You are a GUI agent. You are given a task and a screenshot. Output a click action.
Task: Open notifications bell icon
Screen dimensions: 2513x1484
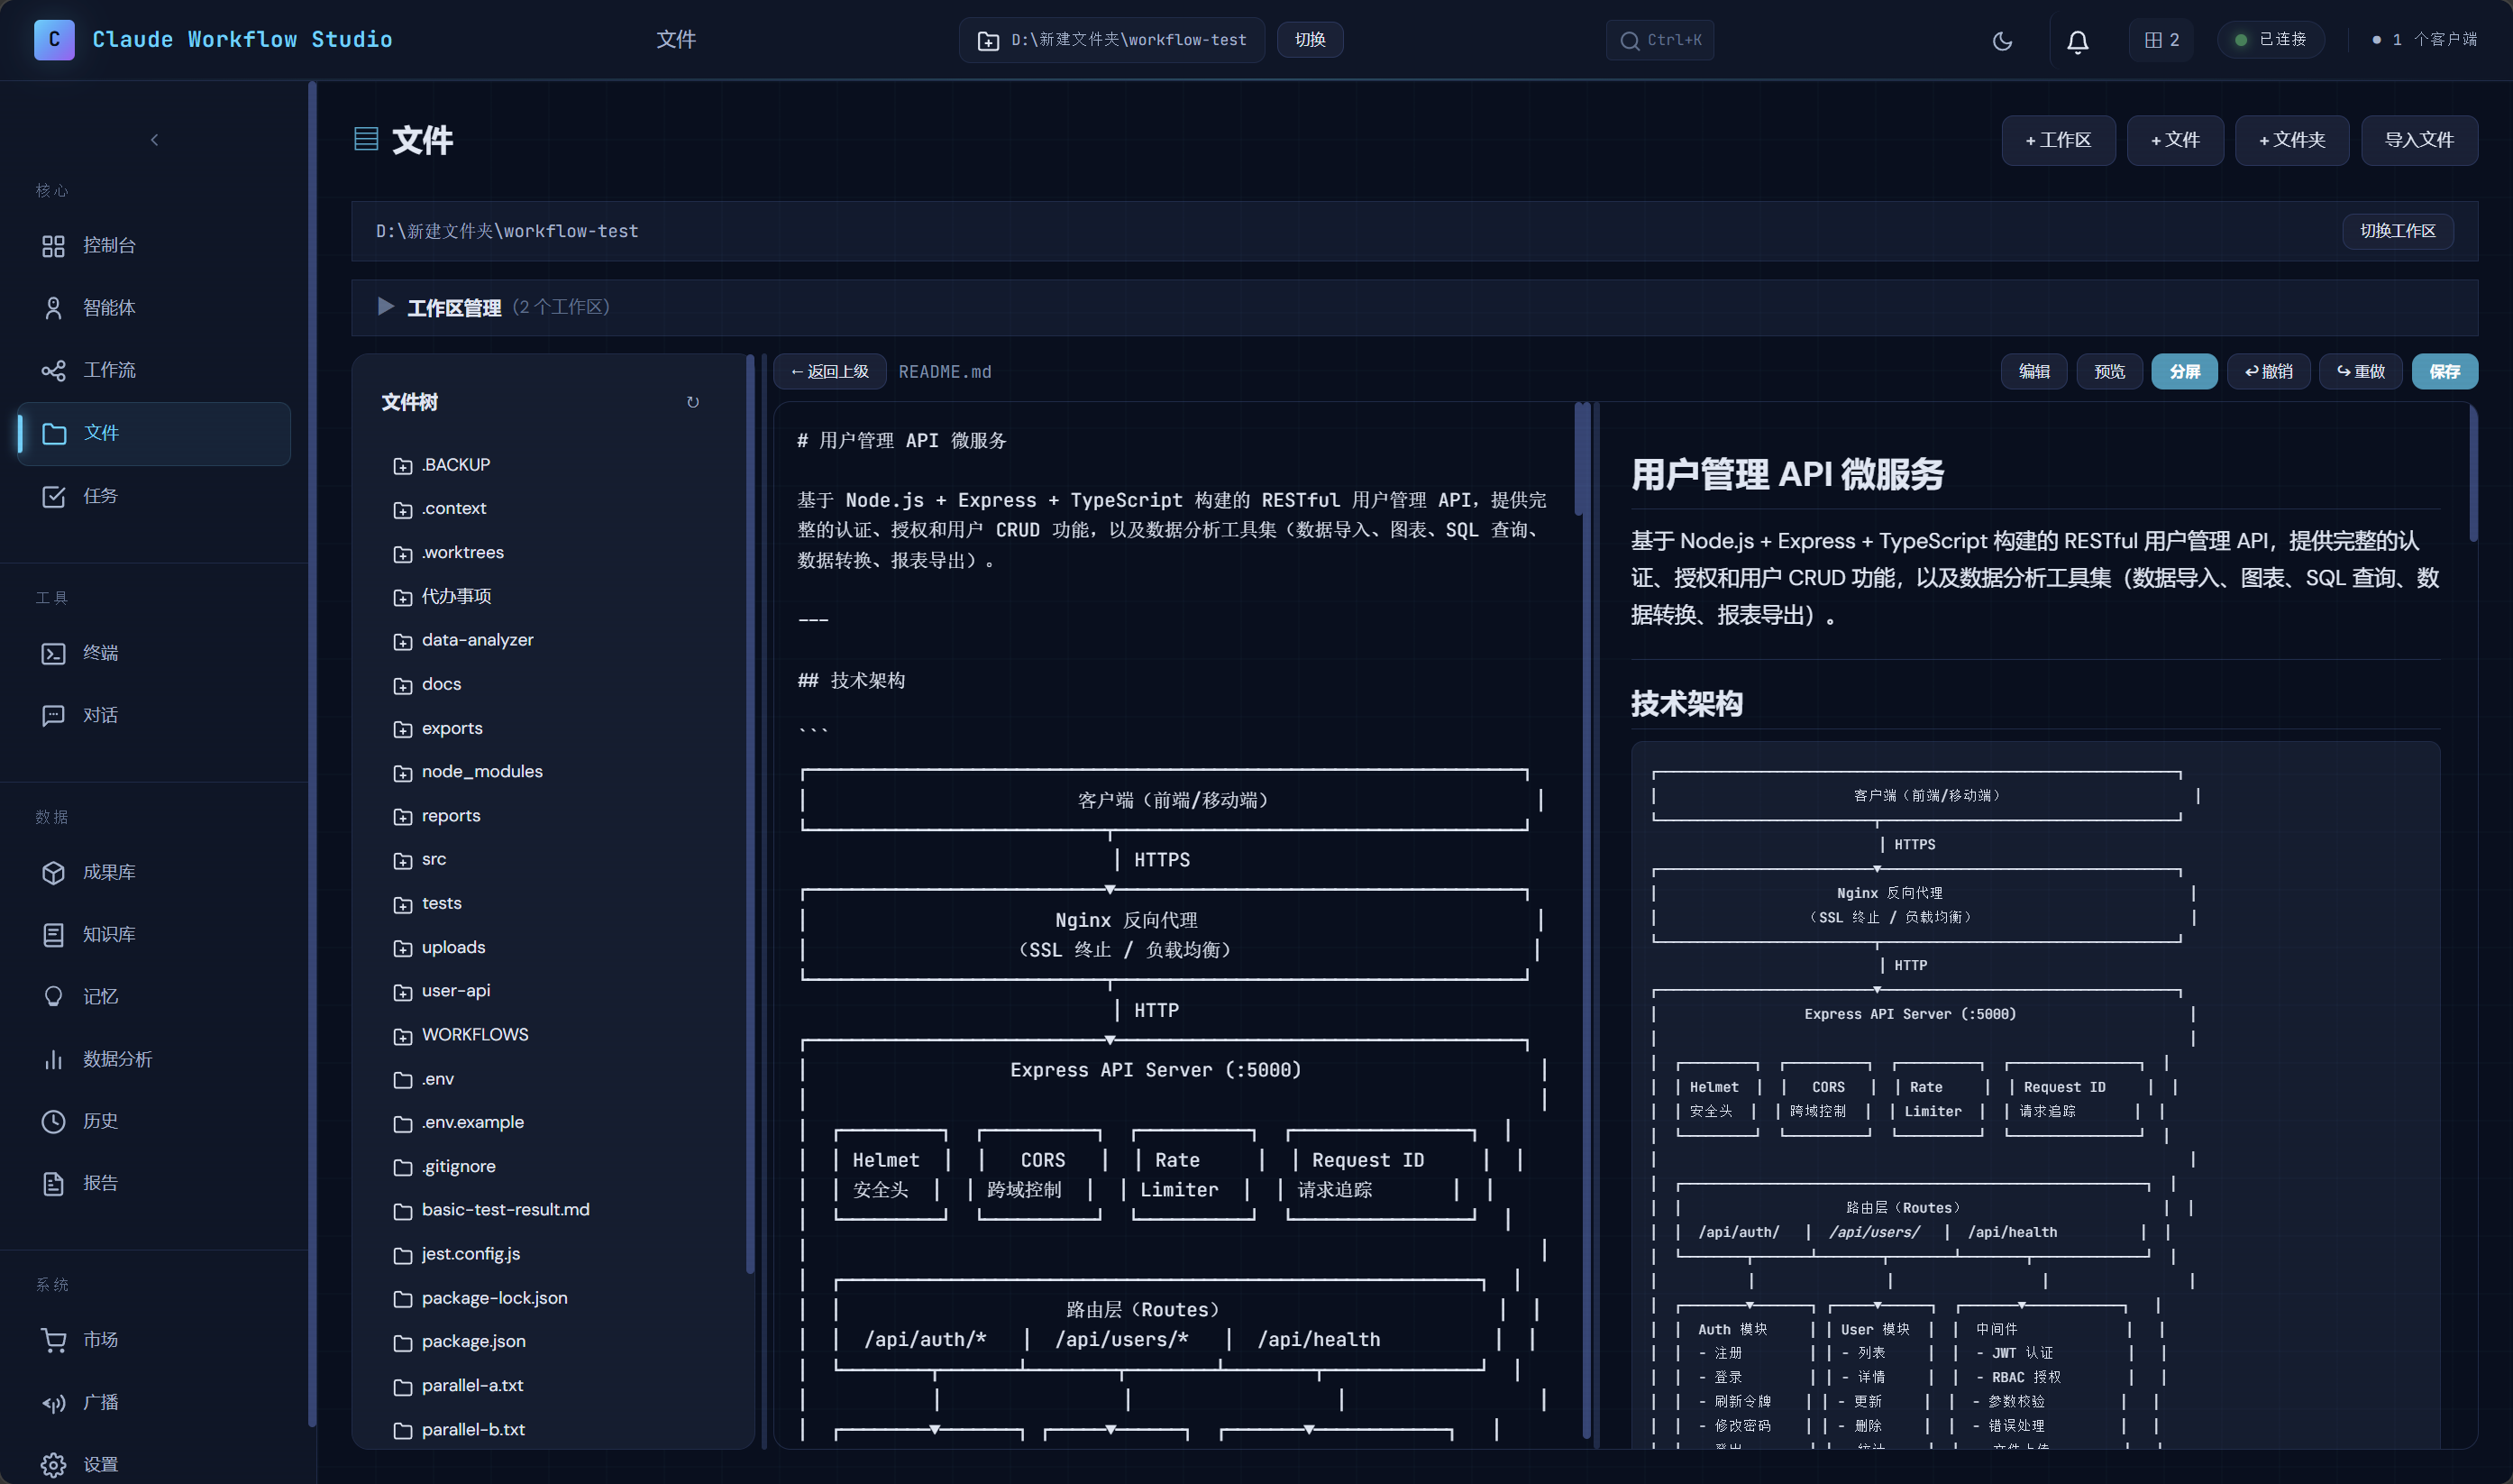(x=2077, y=40)
